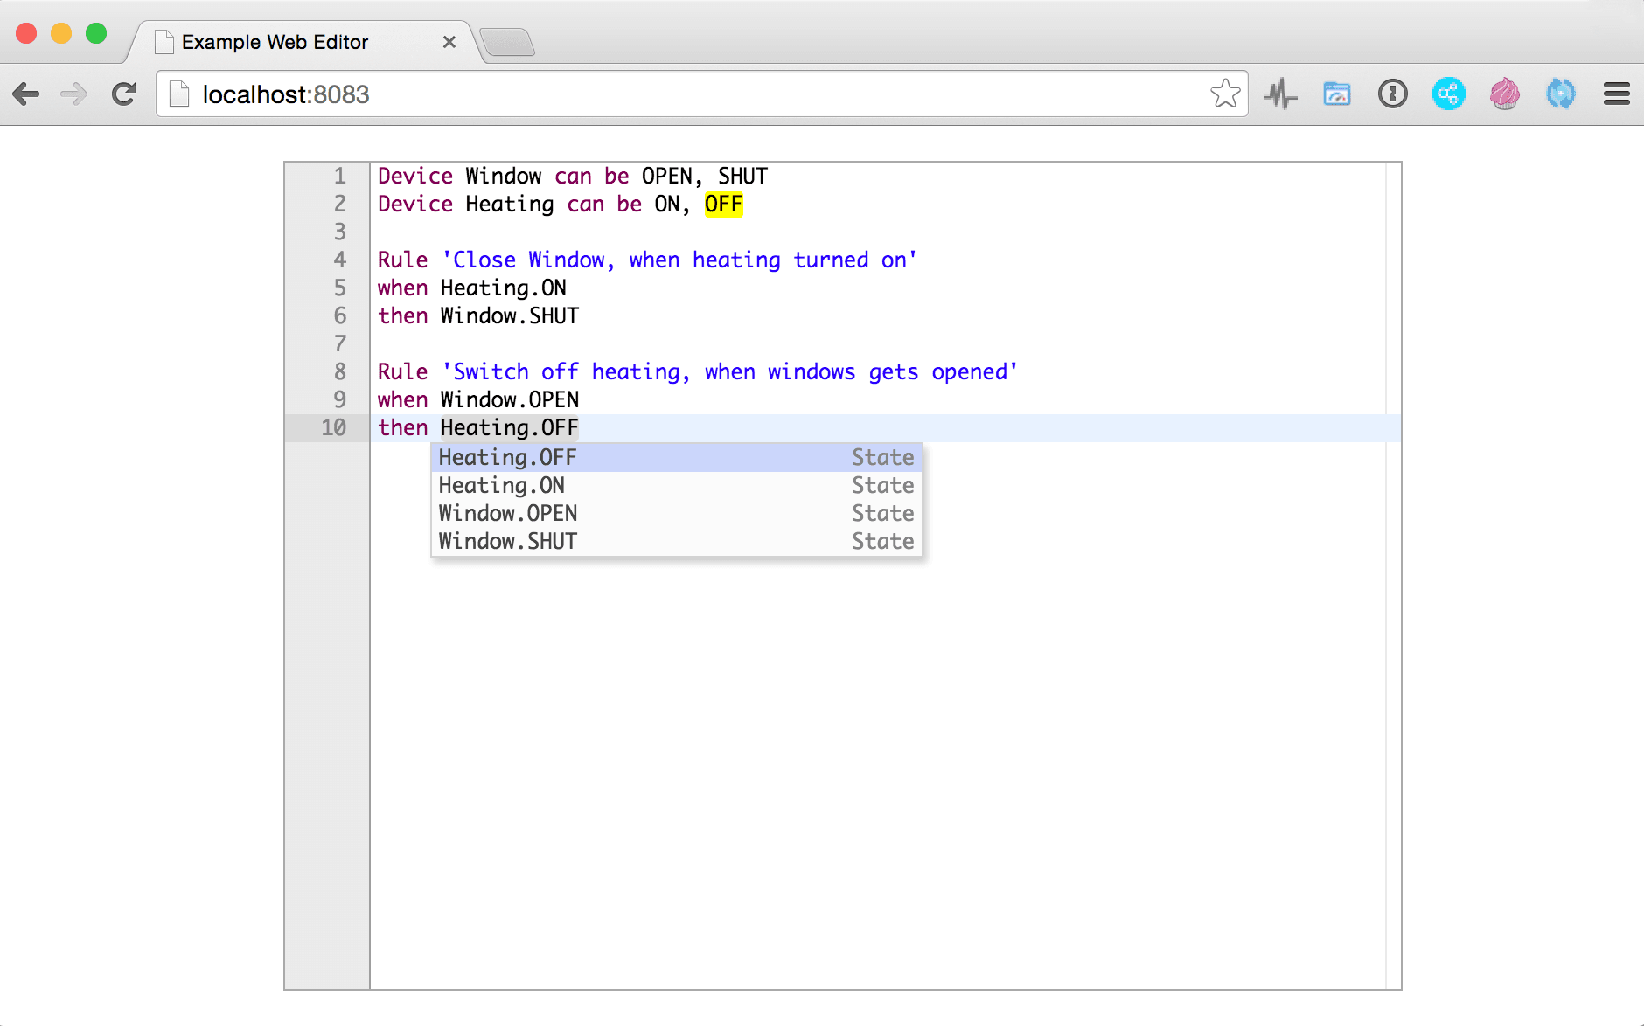Click line number 10 in the gutter

point(333,428)
